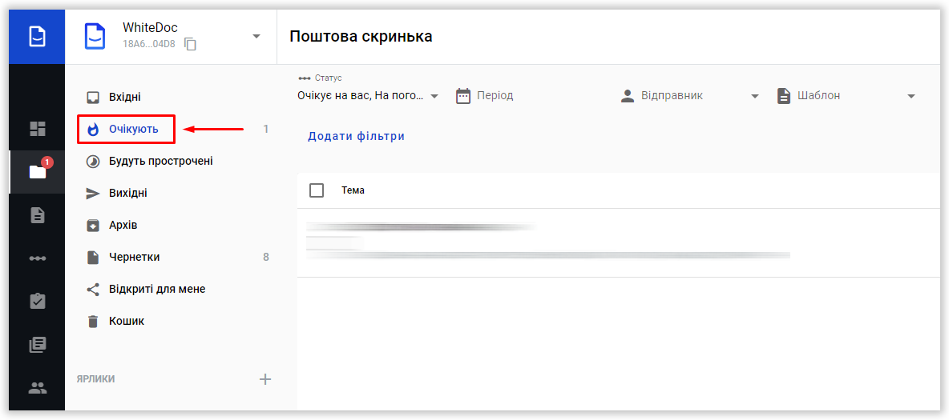This screenshot has width=949, height=420.
Task: Toggle the select-all checkbox beside Тема
Action: 317,190
